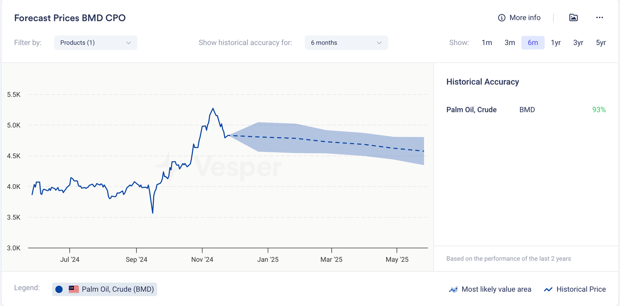The height and width of the screenshot is (306, 620).
Task: Click the Most likely value area icon
Action: tap(453, 289)
